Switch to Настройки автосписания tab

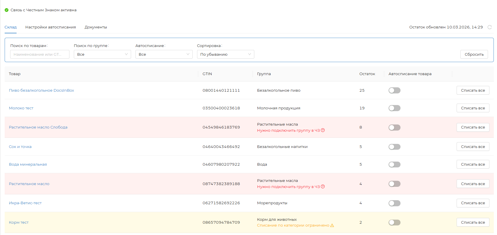tap(51, 27)
